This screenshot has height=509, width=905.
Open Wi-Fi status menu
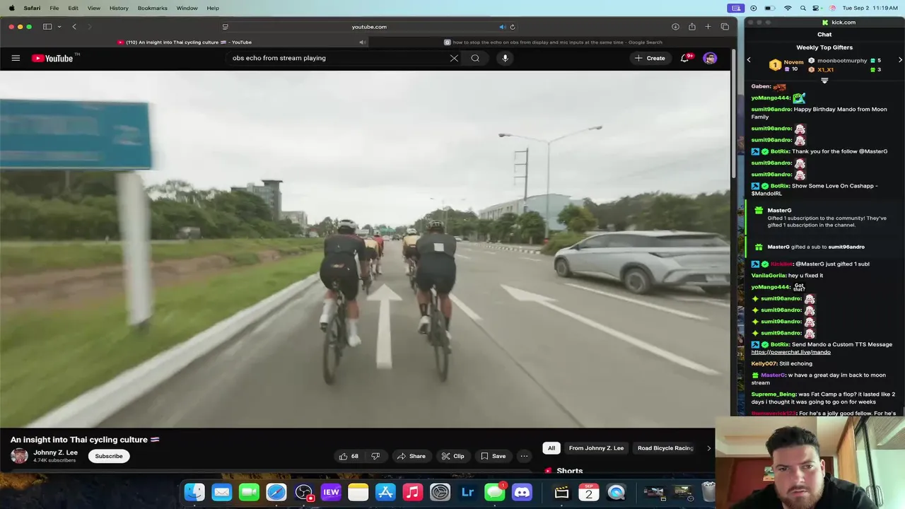click(x=788, y=8)
